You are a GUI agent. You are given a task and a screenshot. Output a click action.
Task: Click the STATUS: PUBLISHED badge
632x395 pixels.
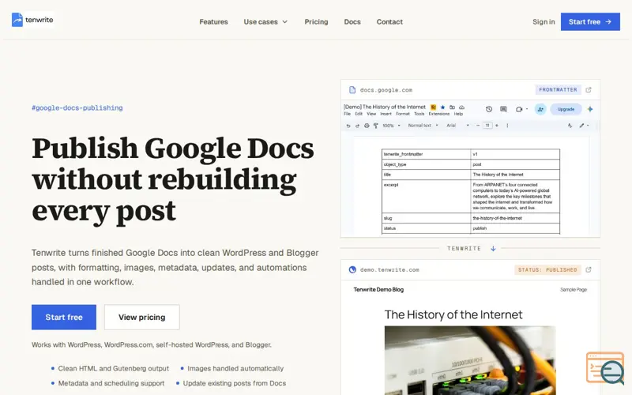tap(547, 269)
